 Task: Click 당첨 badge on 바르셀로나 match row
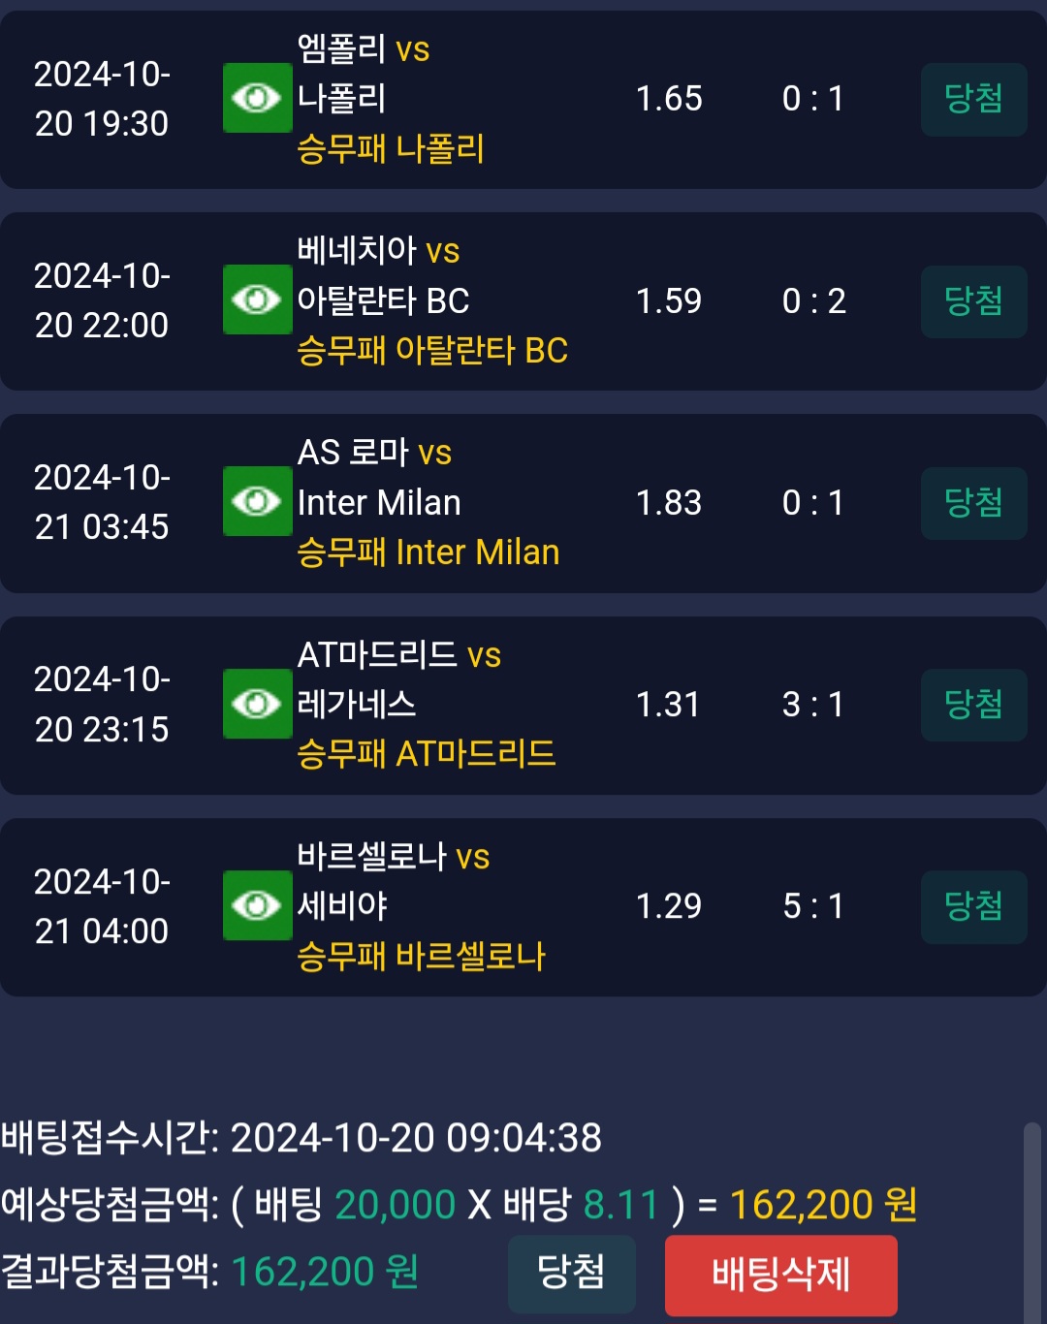point(973,906)
